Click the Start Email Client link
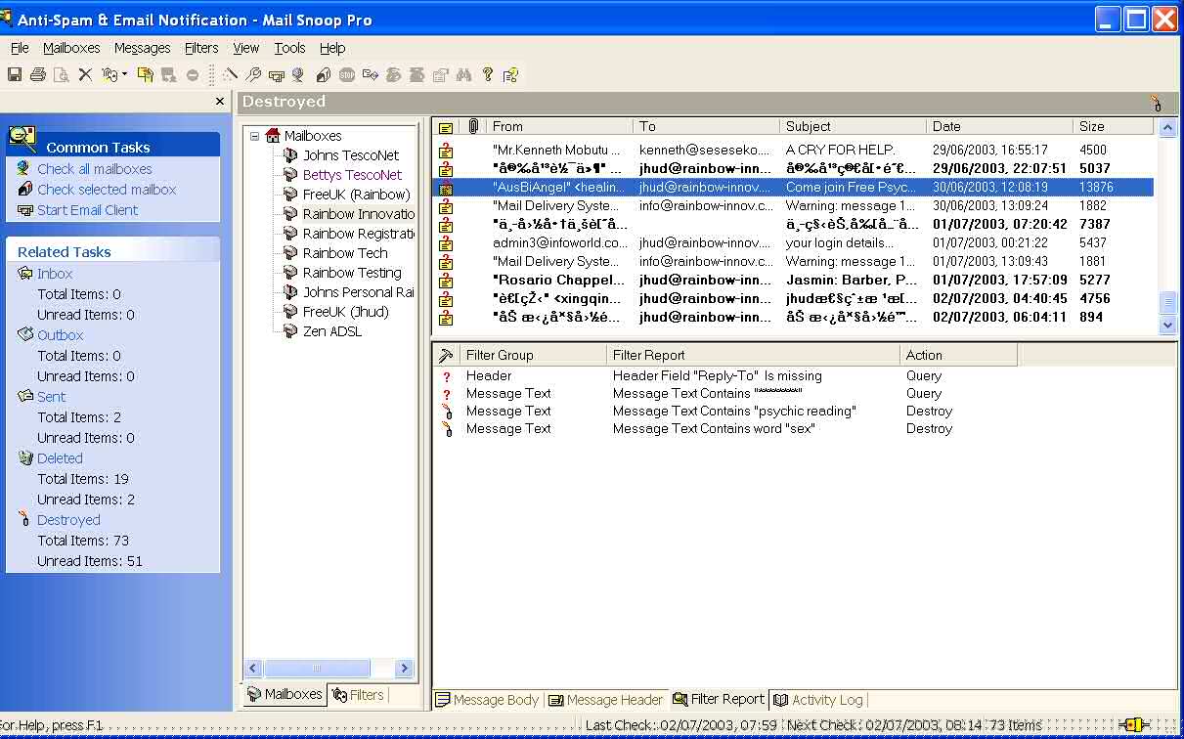 (x=88, y=210)
